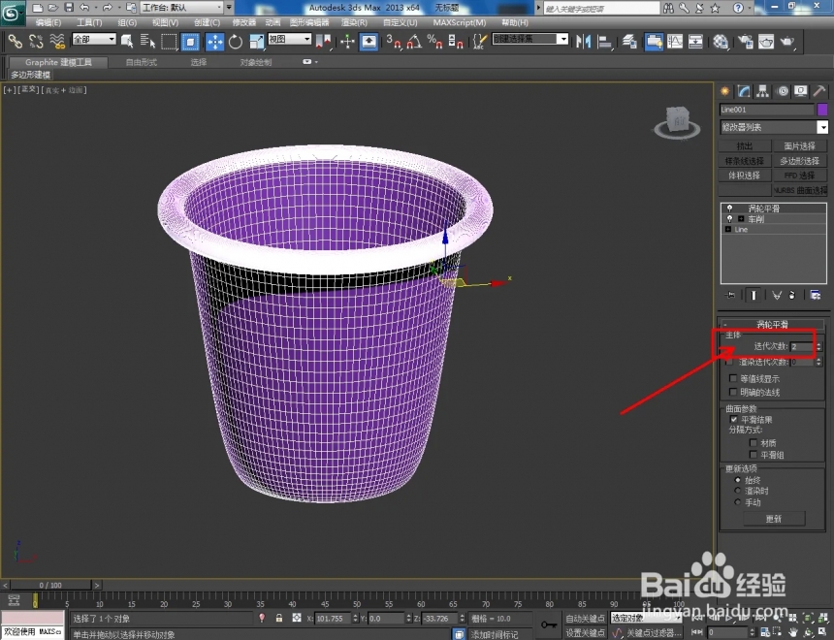834x640 pixels.
Task: Collapse the 涡轮平滑 rollout header
Action: click(772, 324)
